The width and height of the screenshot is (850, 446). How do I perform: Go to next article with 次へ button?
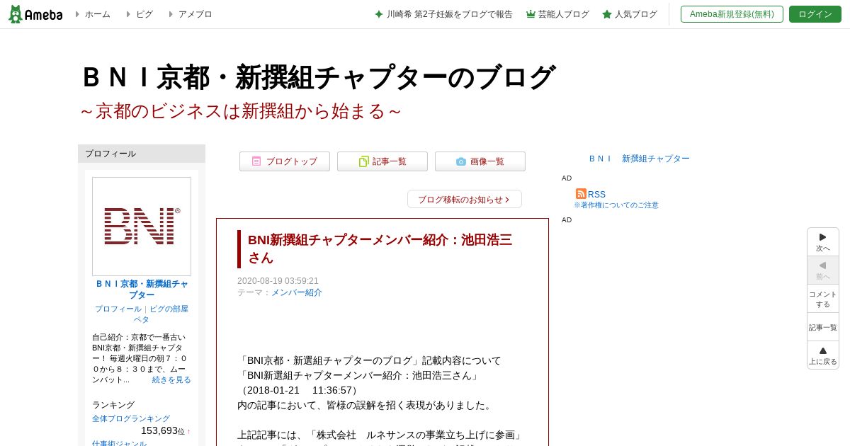(x=823, y=242)
